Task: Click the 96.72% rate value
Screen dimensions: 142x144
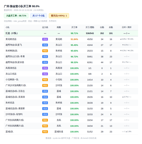Action: click(x=74, y=57)
